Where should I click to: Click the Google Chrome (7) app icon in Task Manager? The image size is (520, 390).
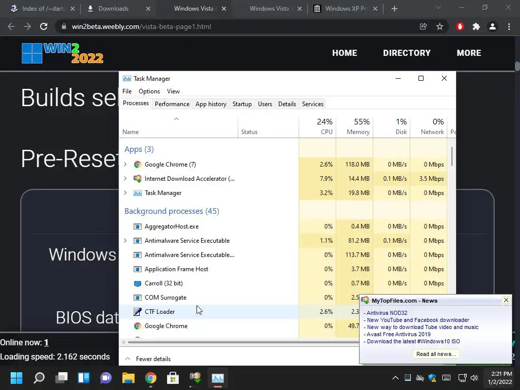point(137,165)
